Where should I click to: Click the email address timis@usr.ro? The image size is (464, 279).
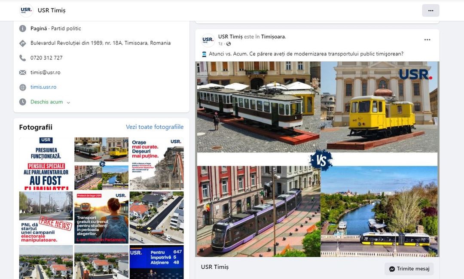coord(45,73)
